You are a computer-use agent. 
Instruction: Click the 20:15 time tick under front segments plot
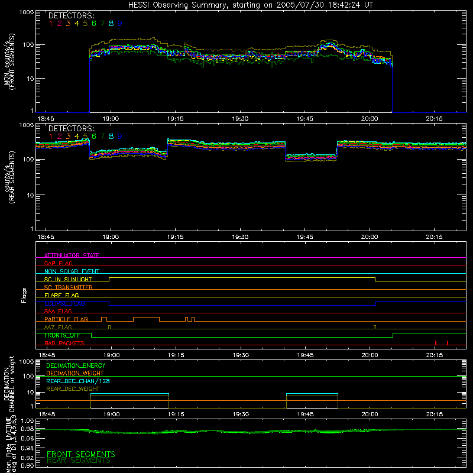click(434, 119)
